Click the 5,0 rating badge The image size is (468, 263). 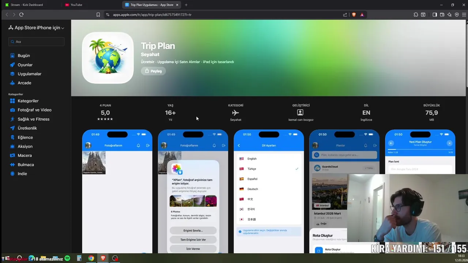tap(105, 113)
